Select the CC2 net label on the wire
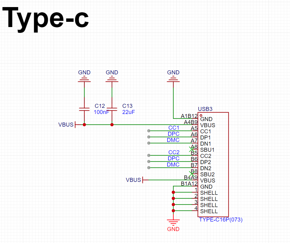 pos(174,152)
